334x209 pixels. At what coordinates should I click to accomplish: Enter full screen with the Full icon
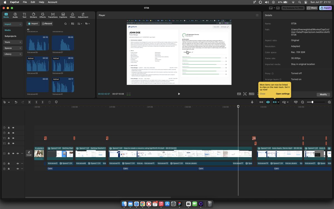click(x=239, y=94)
